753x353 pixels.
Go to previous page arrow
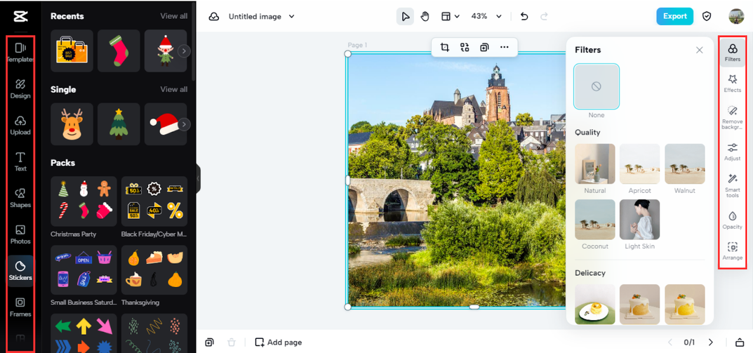[669, 342]
